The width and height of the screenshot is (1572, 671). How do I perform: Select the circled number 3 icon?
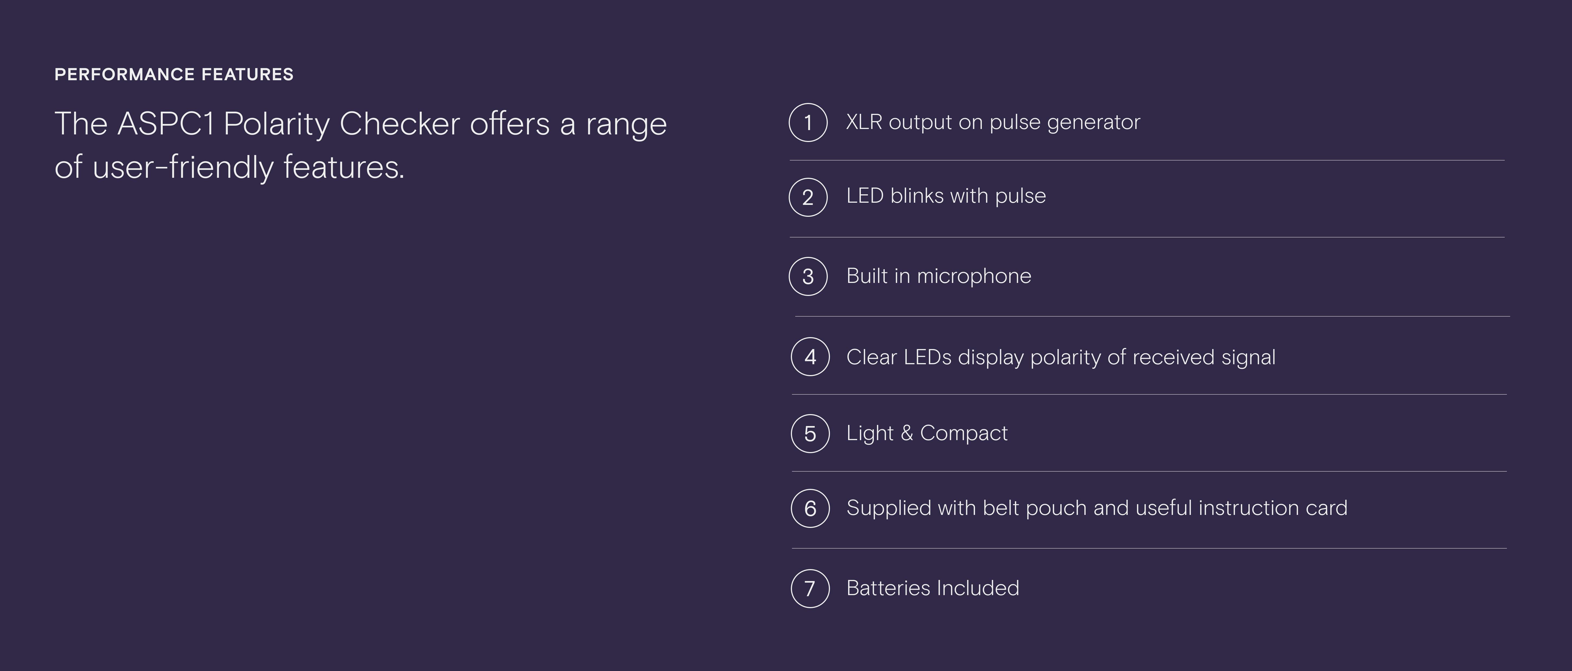click(808, 276)
